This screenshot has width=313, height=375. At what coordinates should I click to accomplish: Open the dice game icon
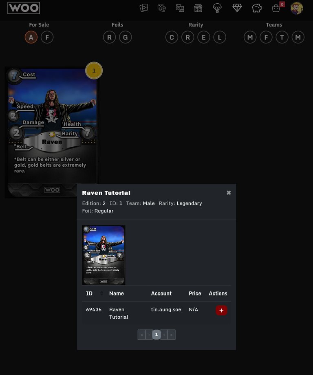tap(162, 8)
